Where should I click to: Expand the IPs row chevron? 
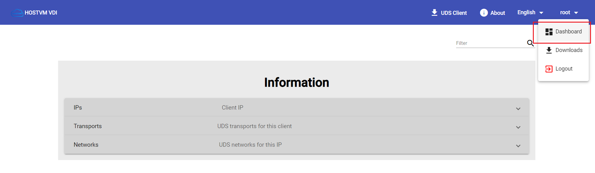518,109
